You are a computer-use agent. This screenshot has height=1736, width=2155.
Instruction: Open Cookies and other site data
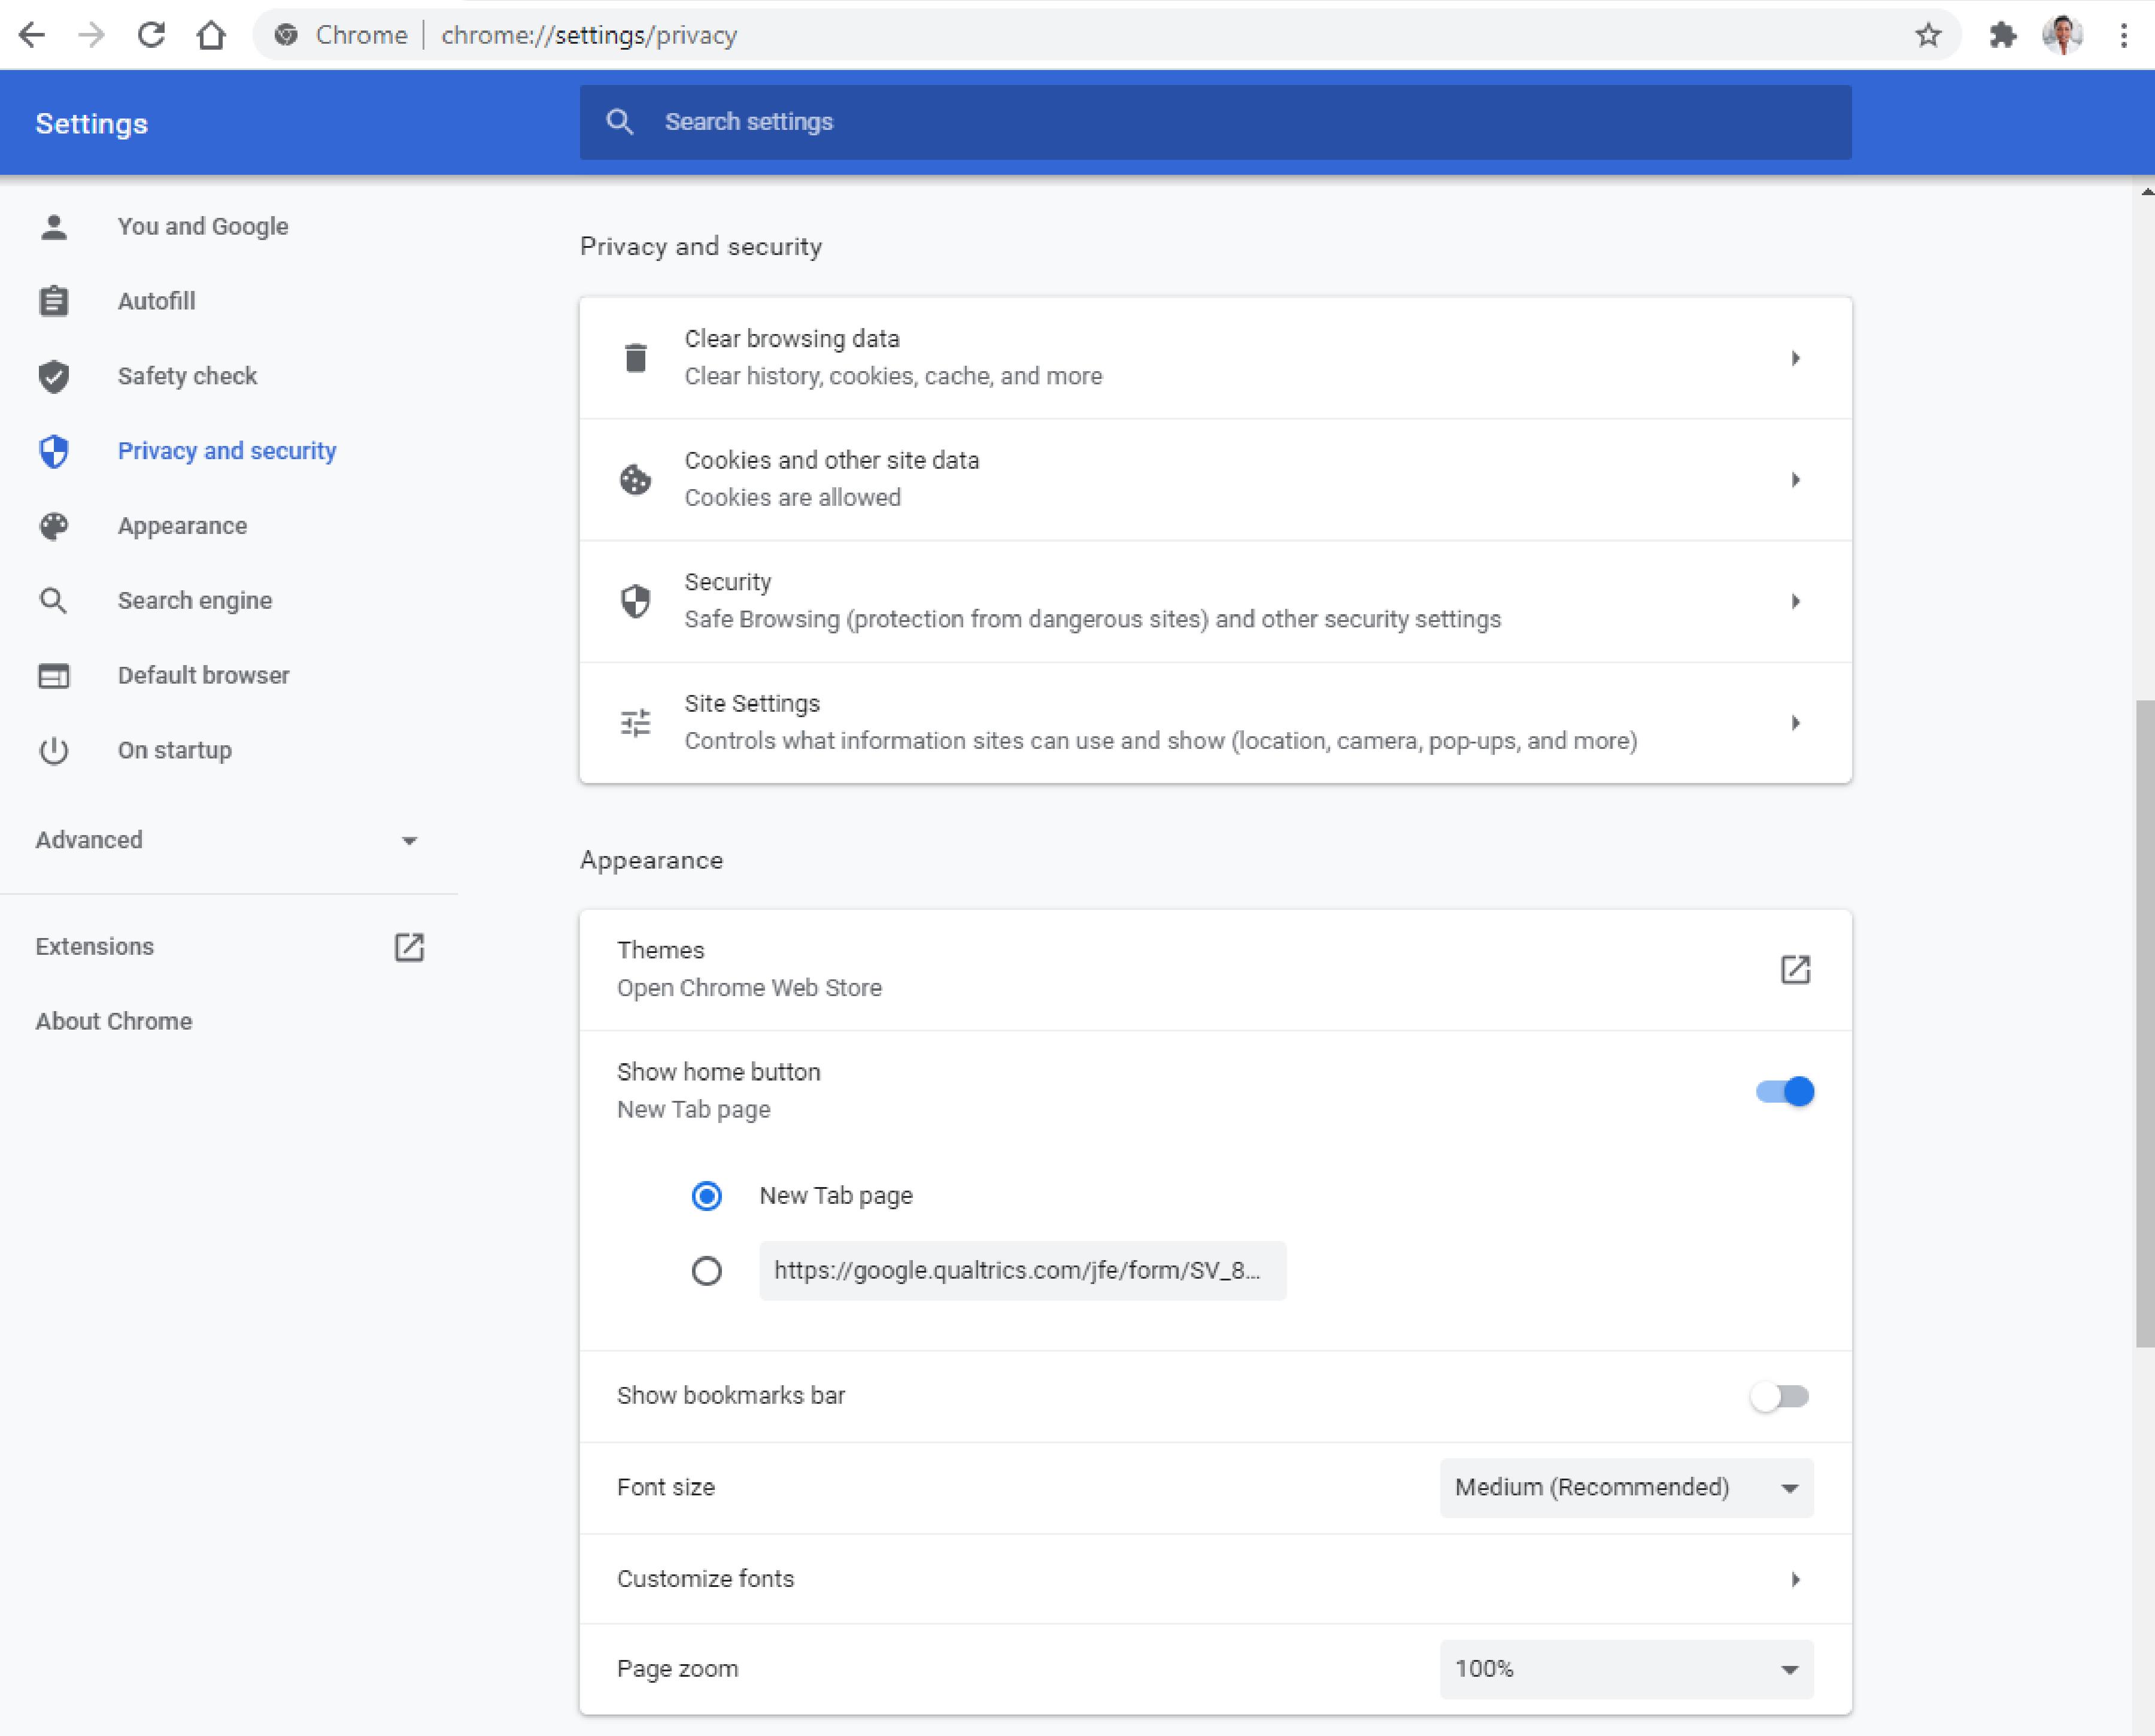tap(1215, 480)
